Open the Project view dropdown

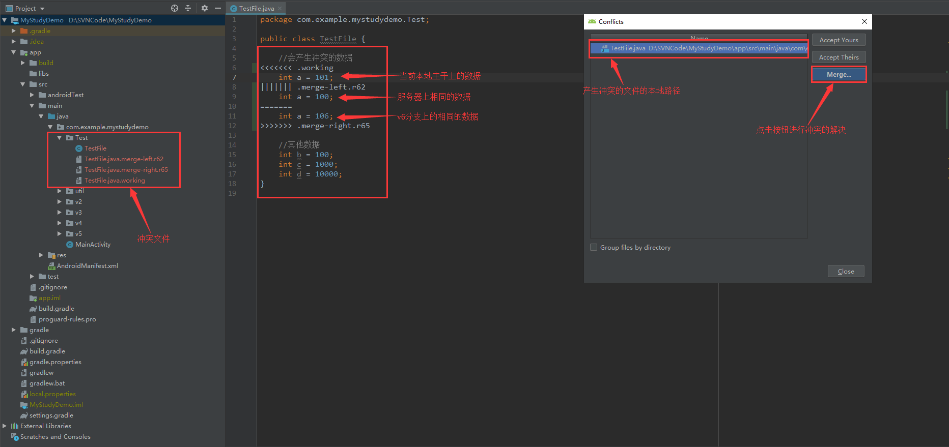pos(42,9)
